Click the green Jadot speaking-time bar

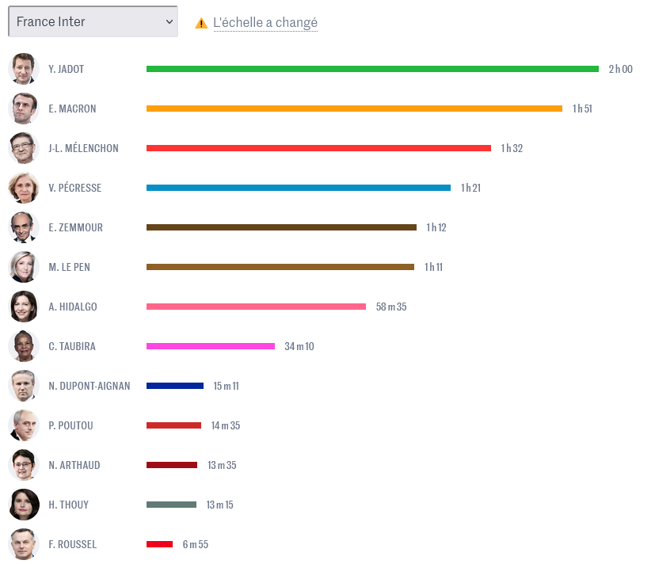(372, 69)
